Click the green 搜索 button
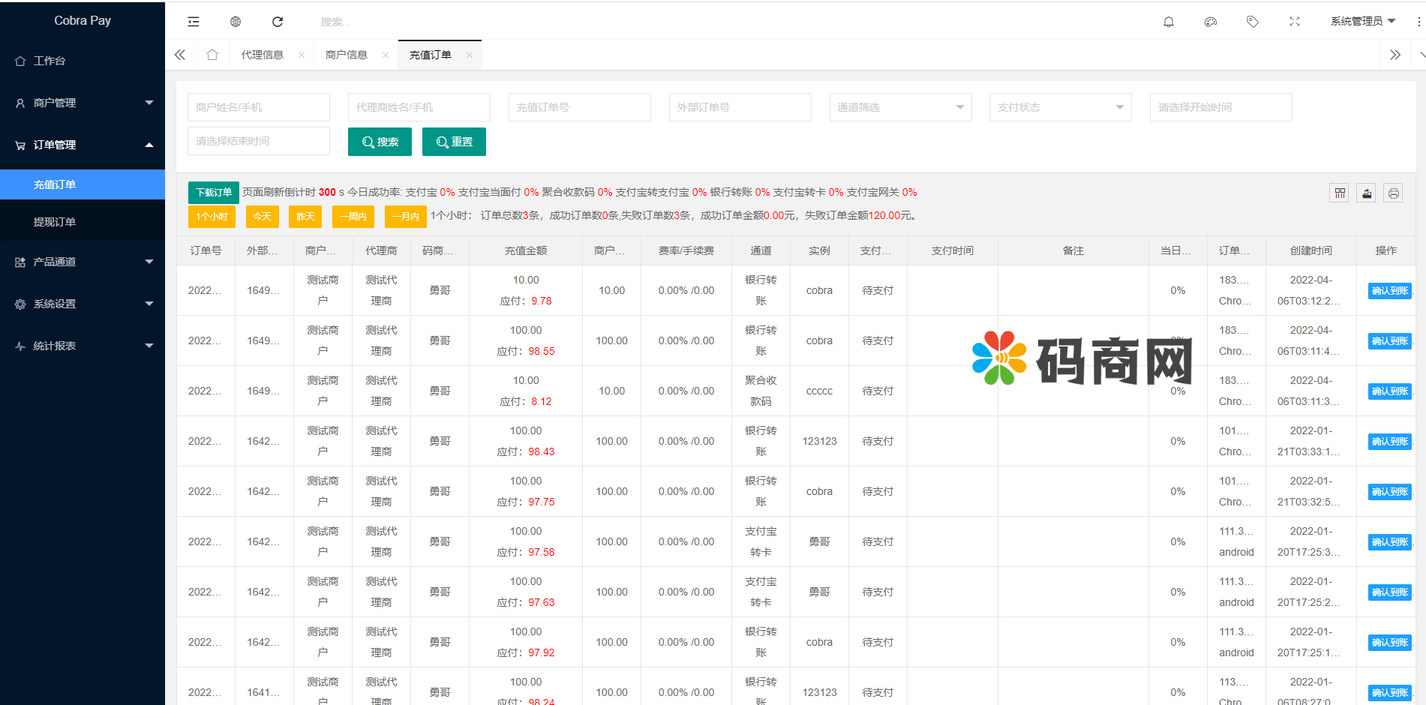 [x=380, y=142]
